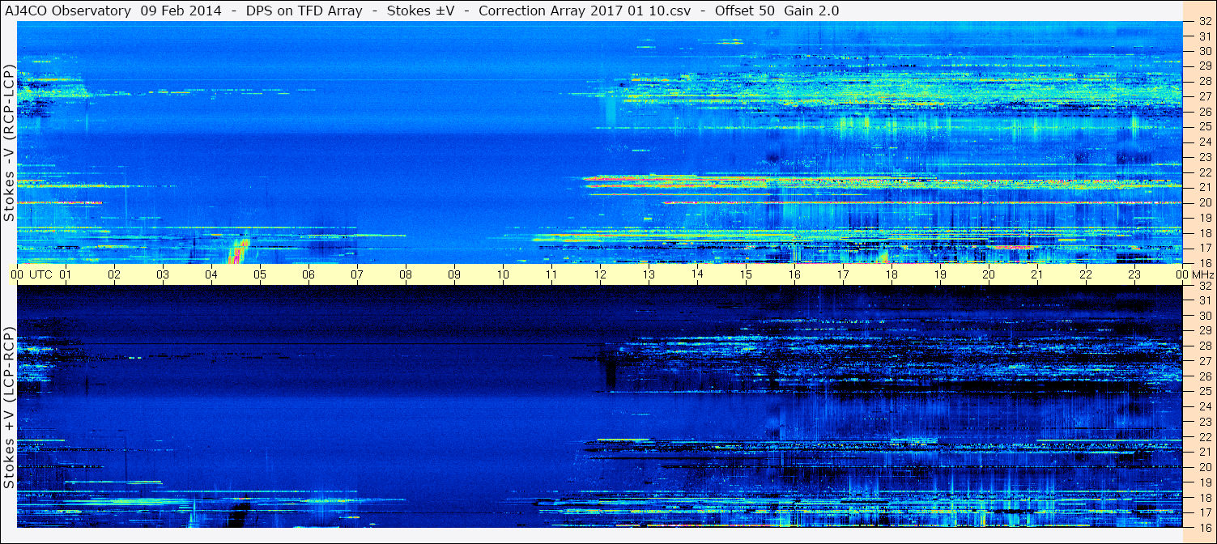Click 18 MHz label in upper Stokes -V scale
Screen dimensions: 1217x544
click(1204, 233)
